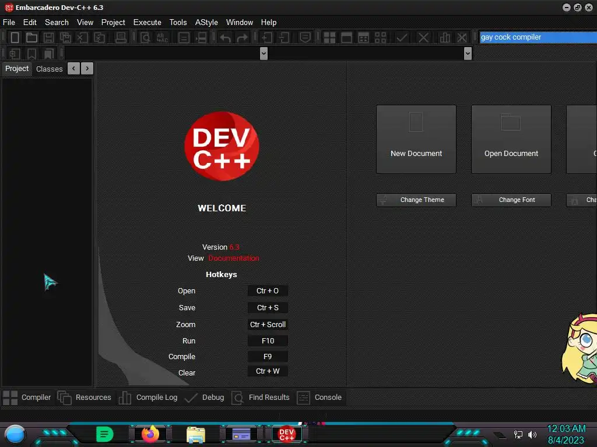Click the bar chart profile toolbar icon
The image size is (597, 447).
tap(445, 37)
